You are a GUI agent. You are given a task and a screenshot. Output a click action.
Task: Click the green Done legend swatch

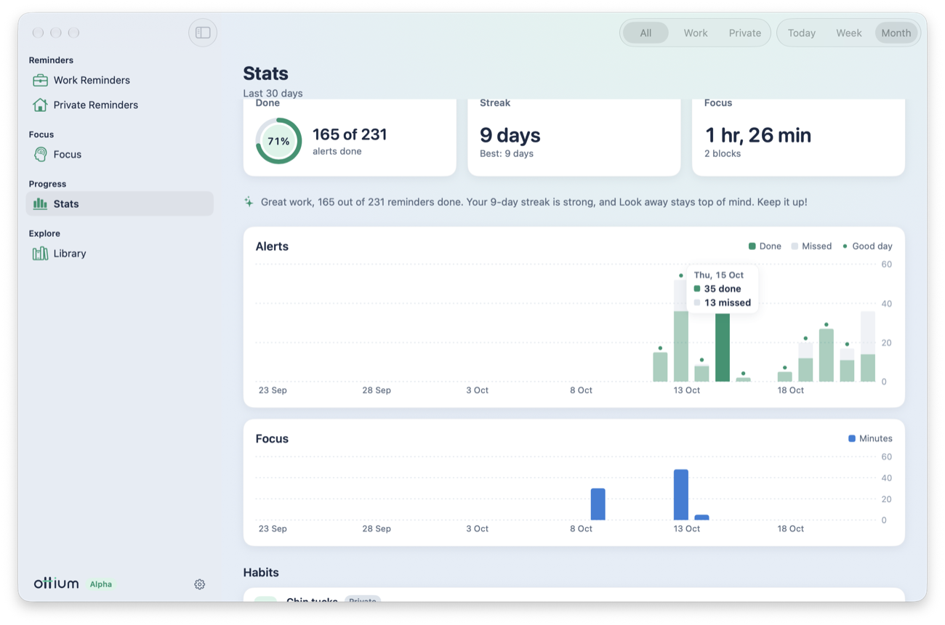[752, 246]
